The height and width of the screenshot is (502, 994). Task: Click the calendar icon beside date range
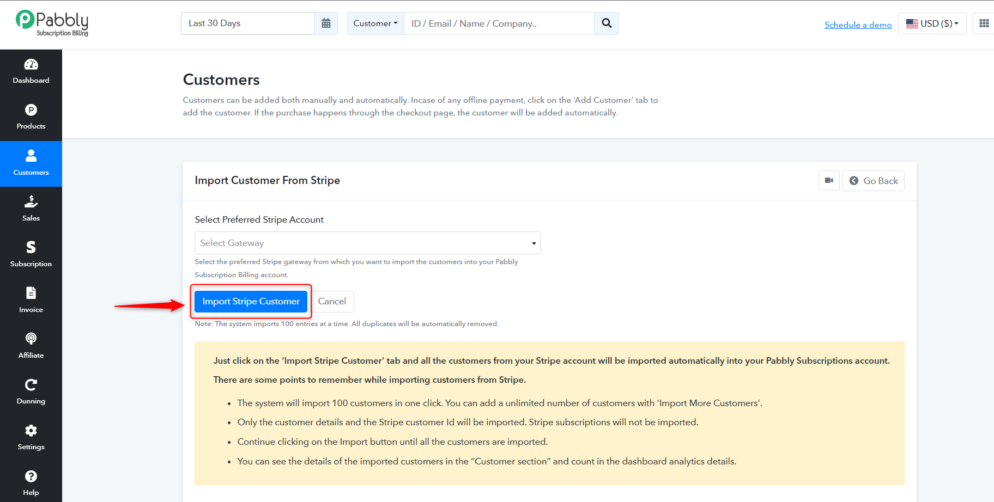[326, 23]
